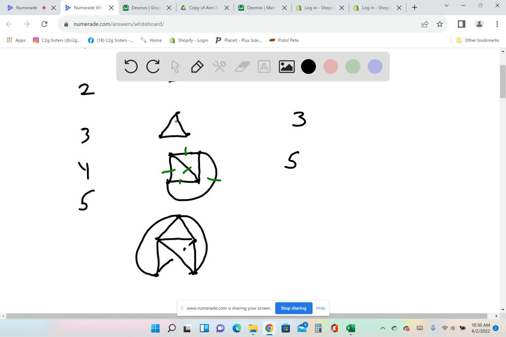
Task: Select the Eraser tool
Action: [x=242, y=66]
